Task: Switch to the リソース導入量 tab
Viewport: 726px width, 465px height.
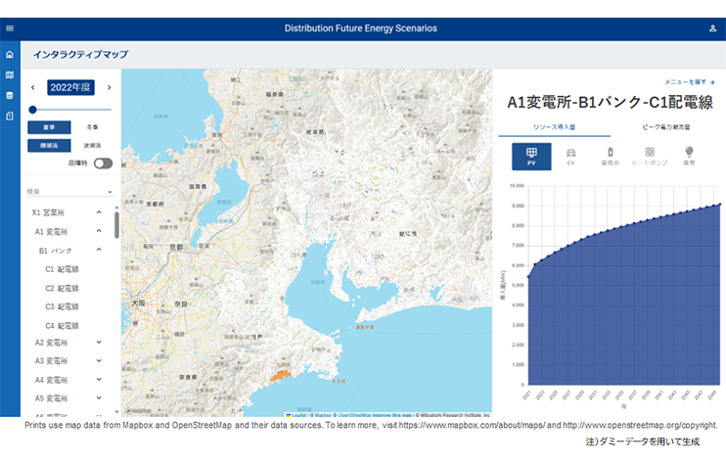Action: coord(554,127)
